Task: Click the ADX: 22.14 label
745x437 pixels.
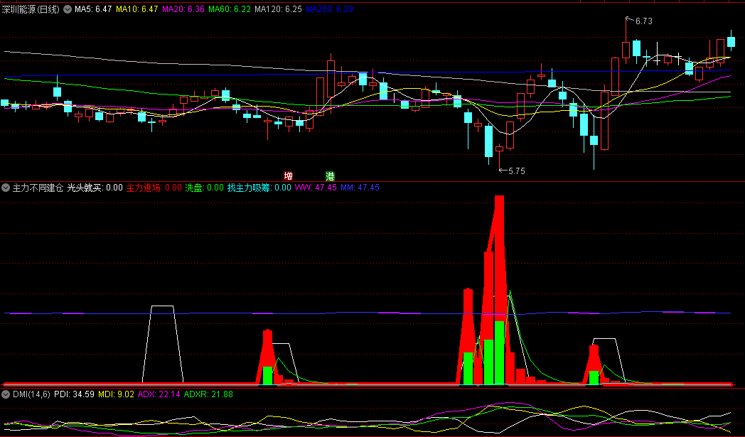Action: click(x=159, y=394)
